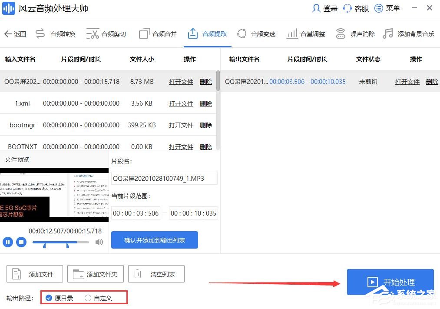Pause the audio preview playback
Screen dimensions: 440x309
[7, 242]
